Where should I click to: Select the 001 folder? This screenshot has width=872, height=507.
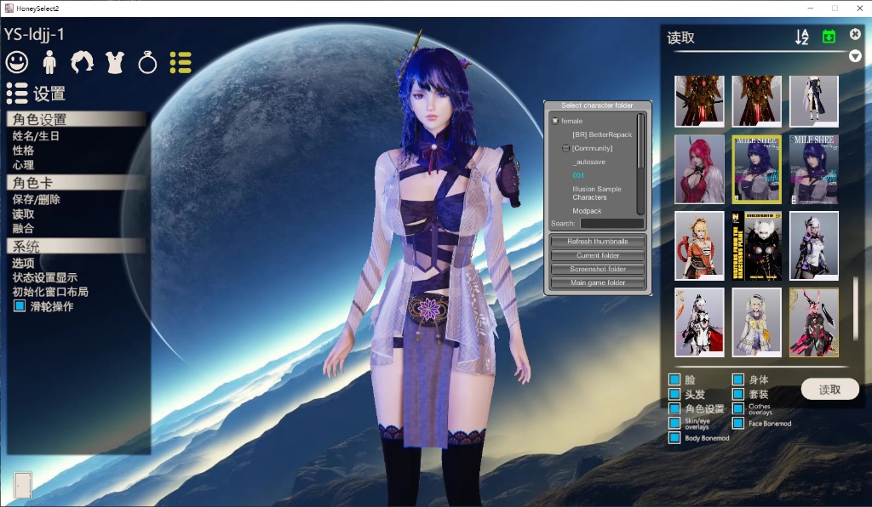coord(578,175)
